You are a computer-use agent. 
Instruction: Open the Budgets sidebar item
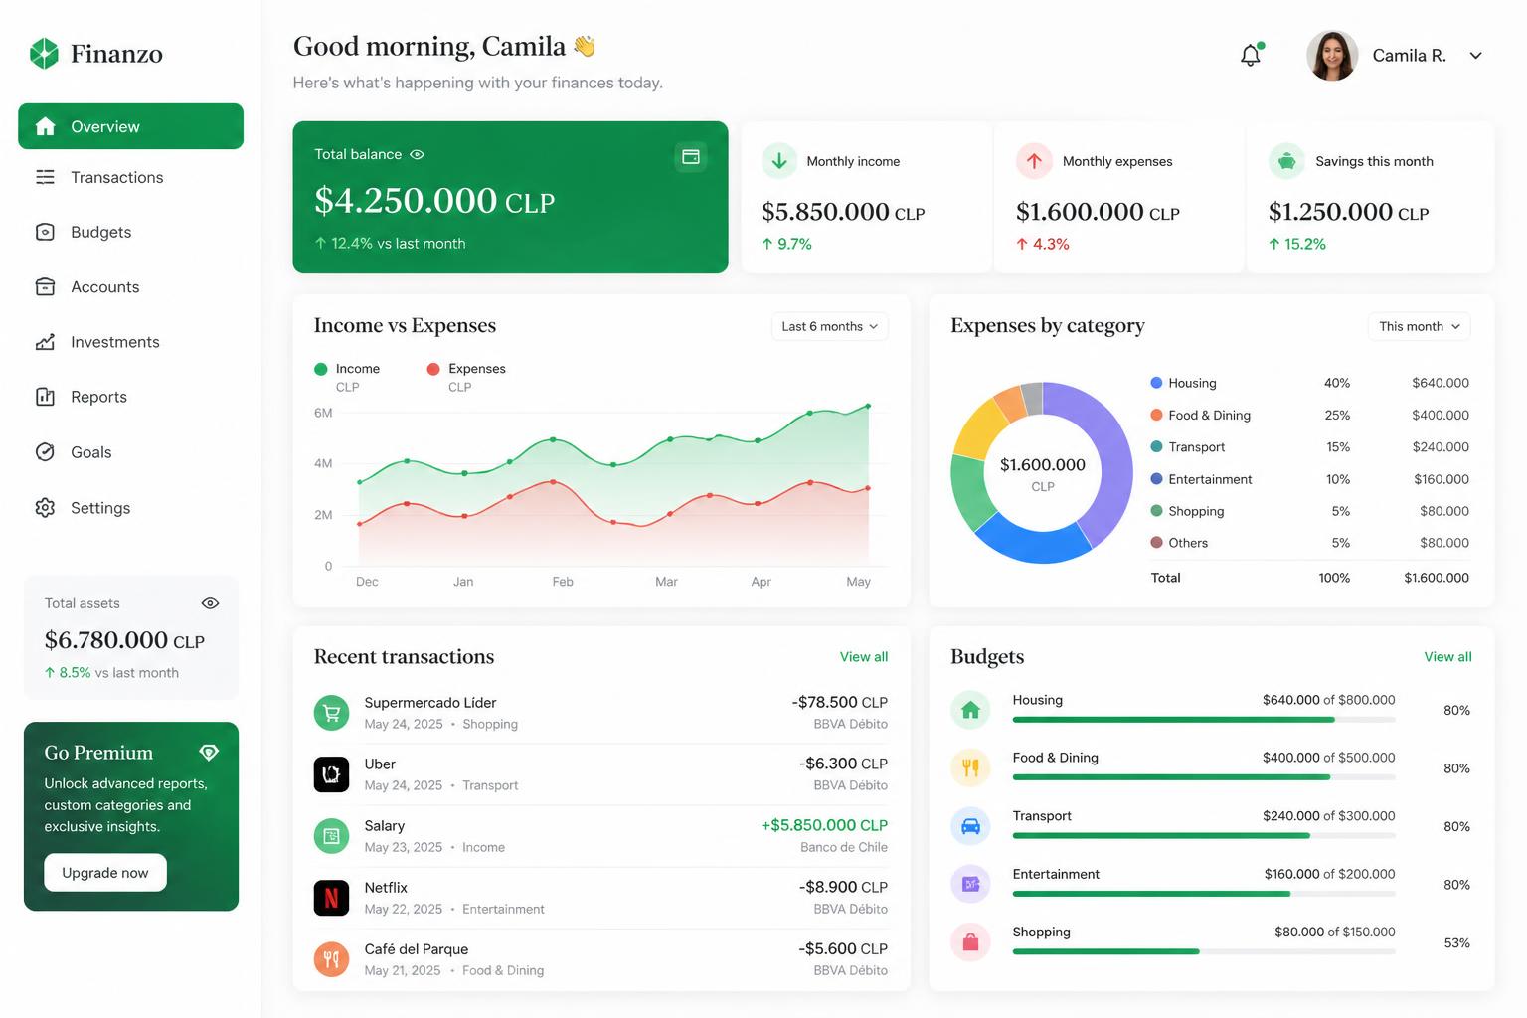point(130,232)
